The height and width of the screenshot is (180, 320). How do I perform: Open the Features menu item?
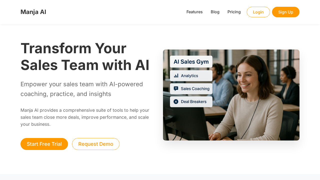point(194,12)
